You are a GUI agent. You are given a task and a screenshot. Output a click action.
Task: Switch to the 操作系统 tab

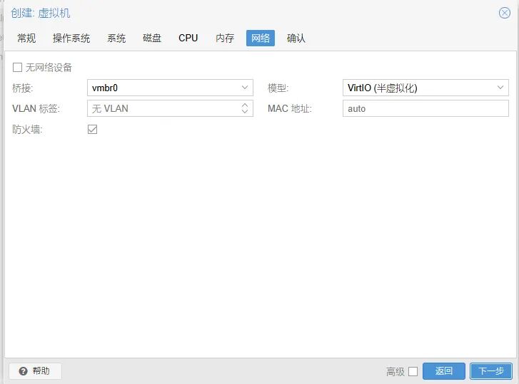click(x=71, y=38)
